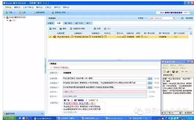Click the Redo icon in notepad window
This screenshot has width=194, height=120.
click(186, 72)
